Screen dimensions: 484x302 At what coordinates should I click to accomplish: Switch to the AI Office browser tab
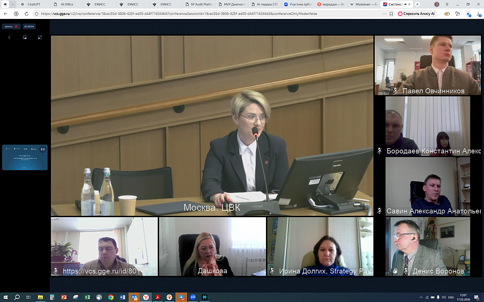point(66,4)
